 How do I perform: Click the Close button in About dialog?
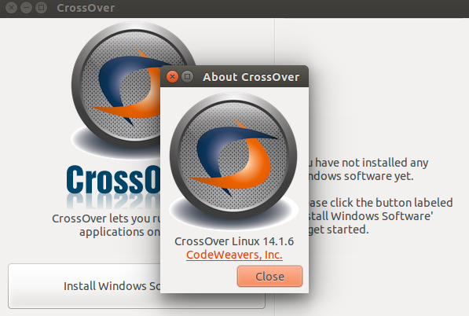click(269, 276)
